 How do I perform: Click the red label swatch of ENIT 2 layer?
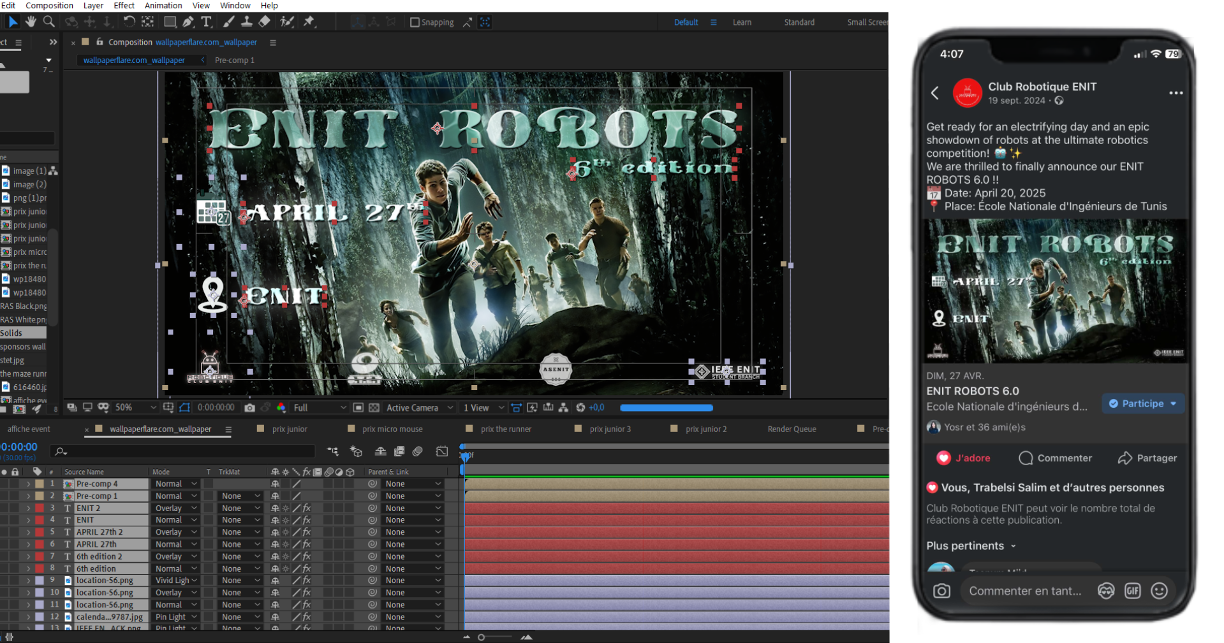pos(40,508)
